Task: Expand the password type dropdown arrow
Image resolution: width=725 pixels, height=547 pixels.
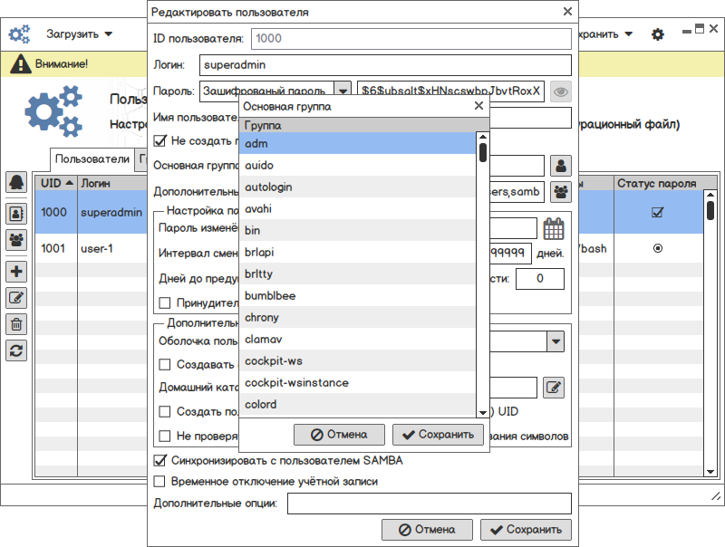Action: tap(343, 91)
